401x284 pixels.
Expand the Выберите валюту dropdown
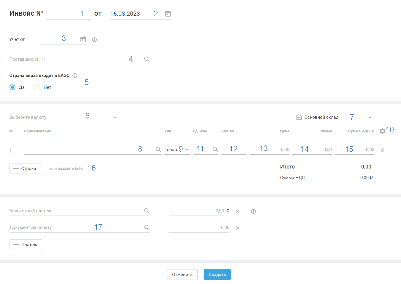click(64, 117)
